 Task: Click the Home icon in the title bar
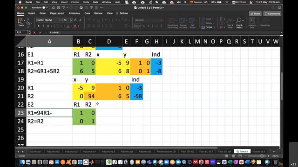point(54,8)
